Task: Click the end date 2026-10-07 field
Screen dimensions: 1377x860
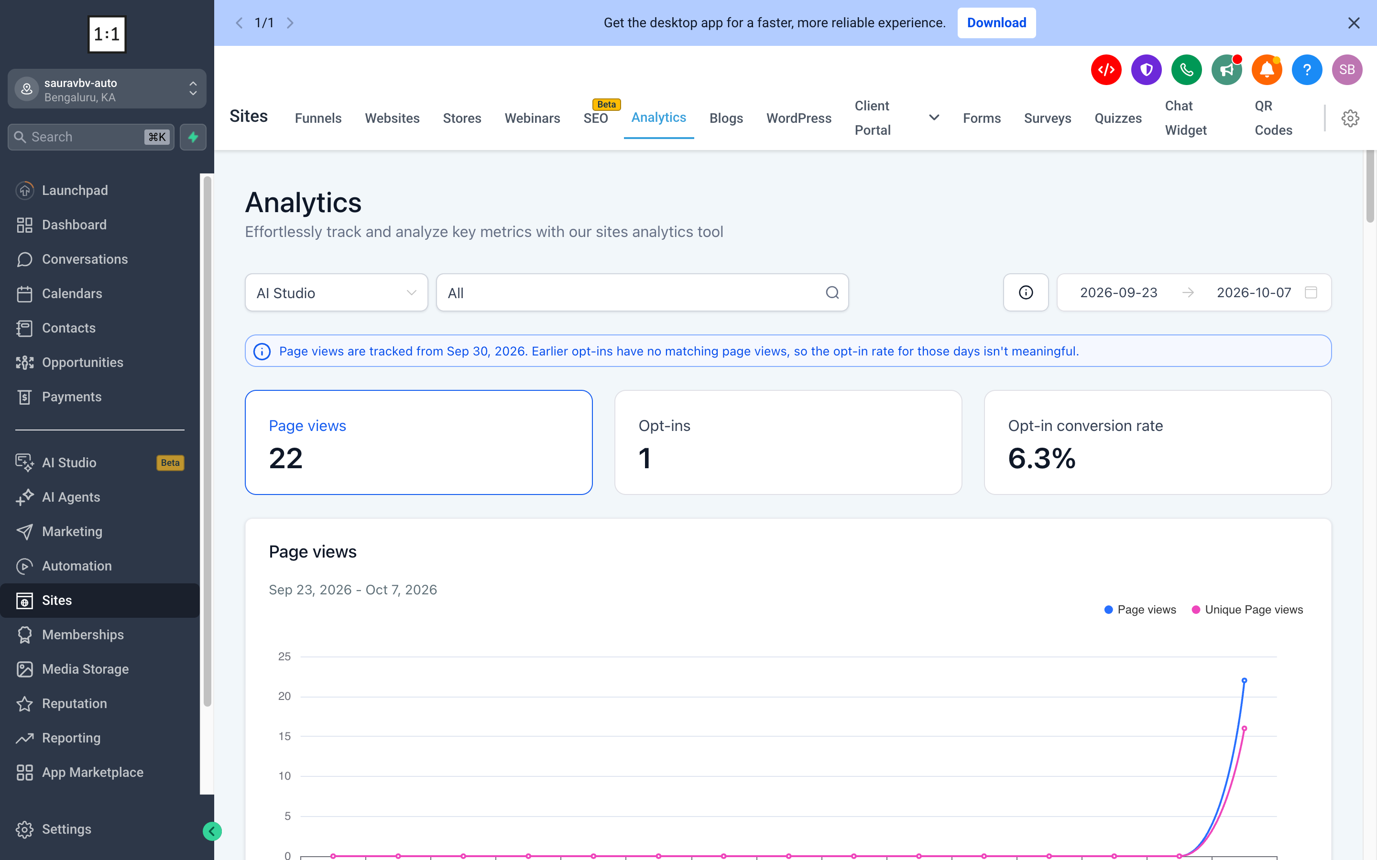Action: (1254, 292)
